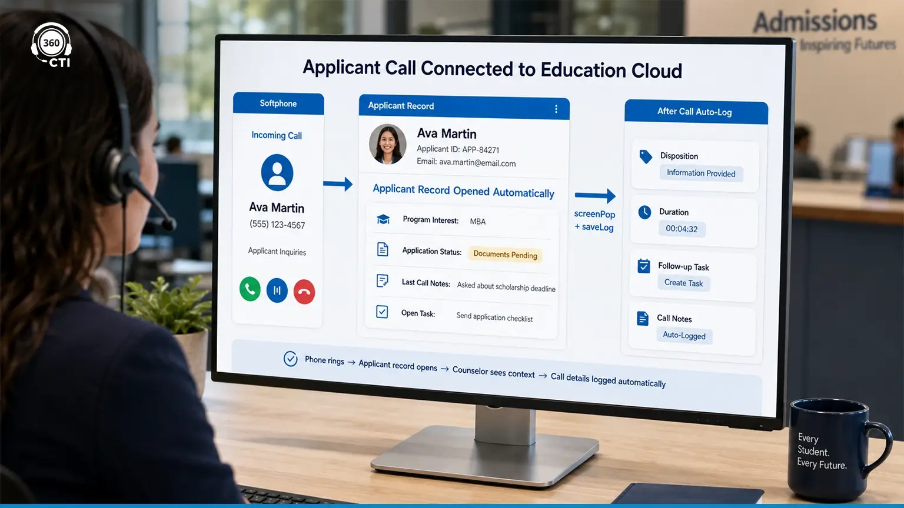Click the 'Applicant Call Connected to Education Cloud' title

pos(492,69)
